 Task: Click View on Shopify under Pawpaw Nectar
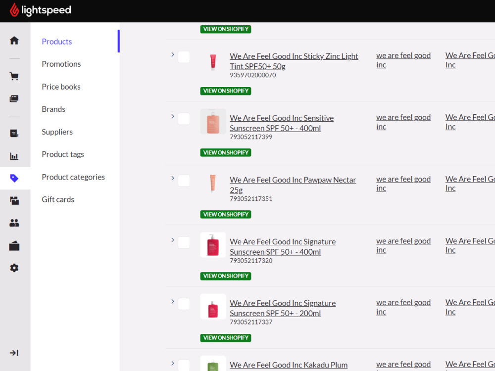226,215
